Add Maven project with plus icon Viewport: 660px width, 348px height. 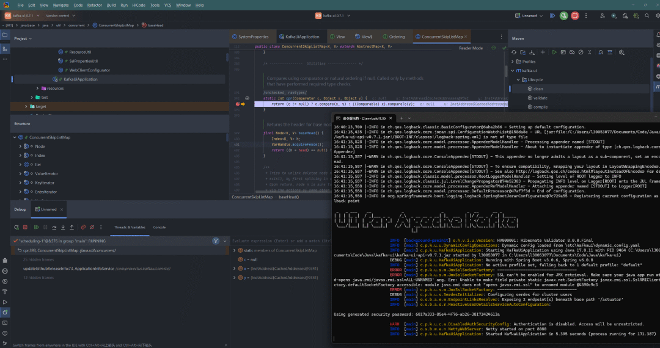click(543, 53)
